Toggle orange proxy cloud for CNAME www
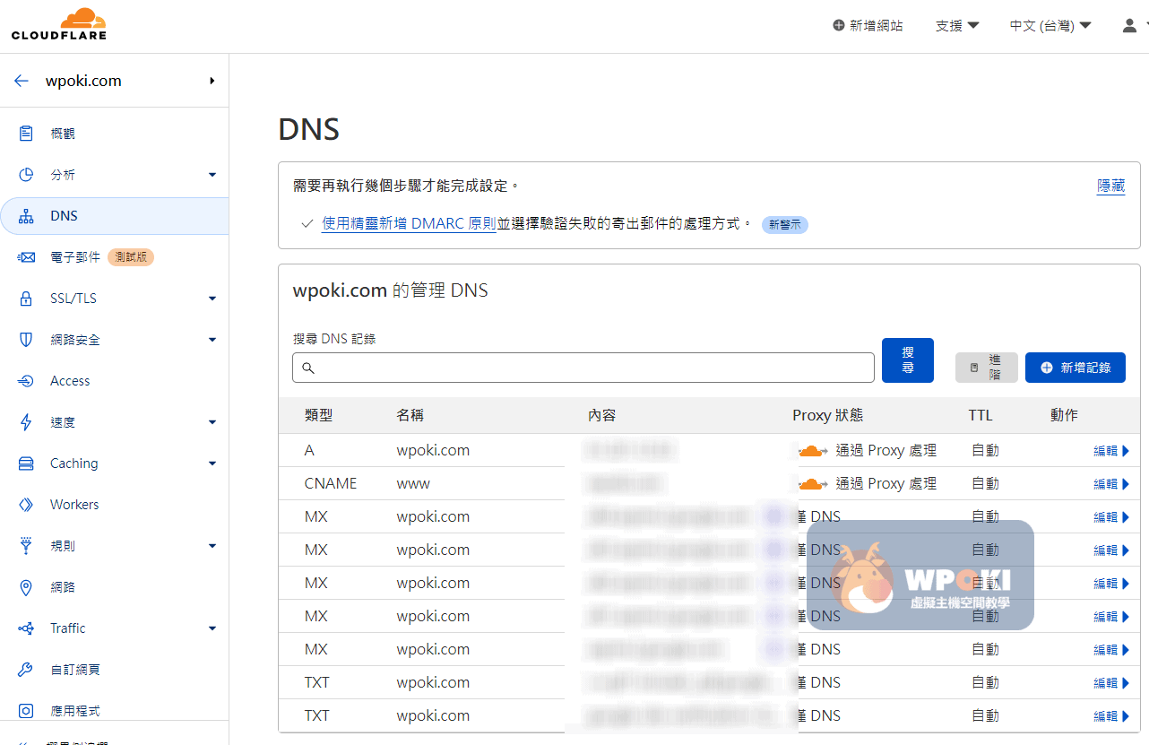1149x745 pixels. tap(812, 484)
